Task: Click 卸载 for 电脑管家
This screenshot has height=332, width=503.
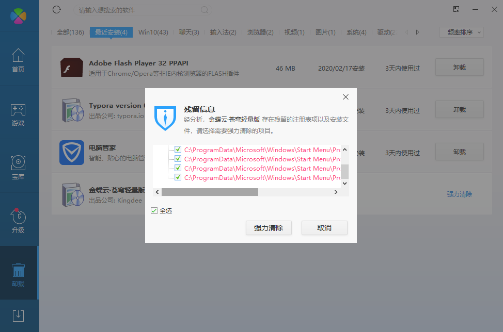Action: pyautogui.click(x=460, y=152)
